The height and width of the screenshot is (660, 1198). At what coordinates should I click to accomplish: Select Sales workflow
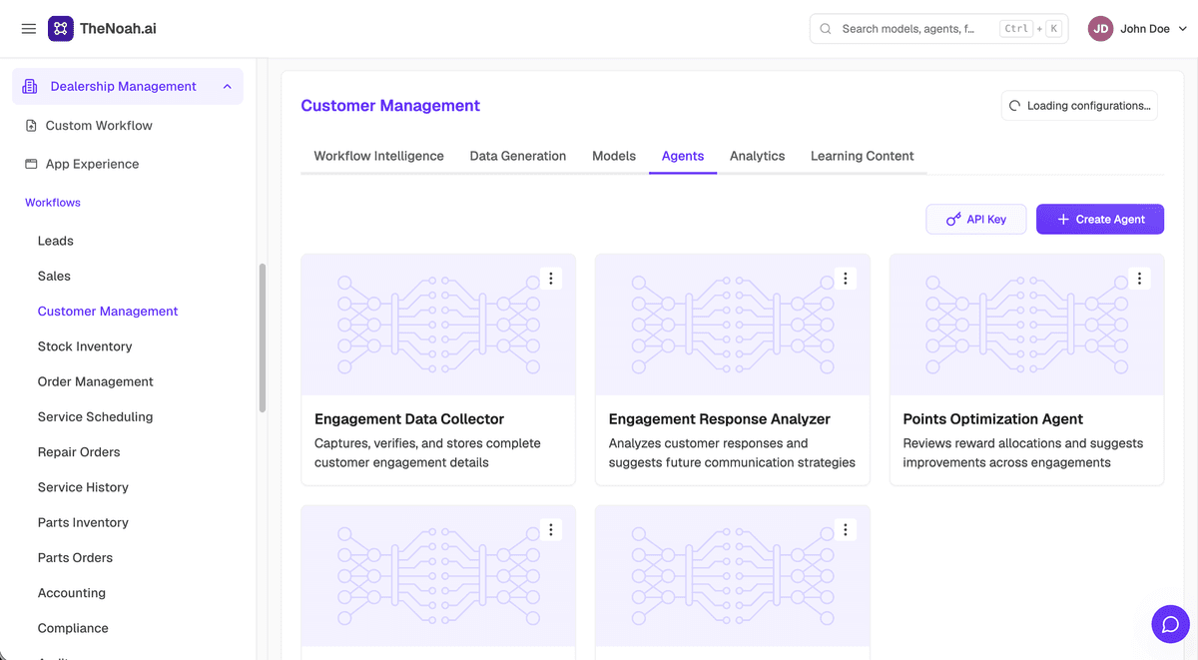54,276
